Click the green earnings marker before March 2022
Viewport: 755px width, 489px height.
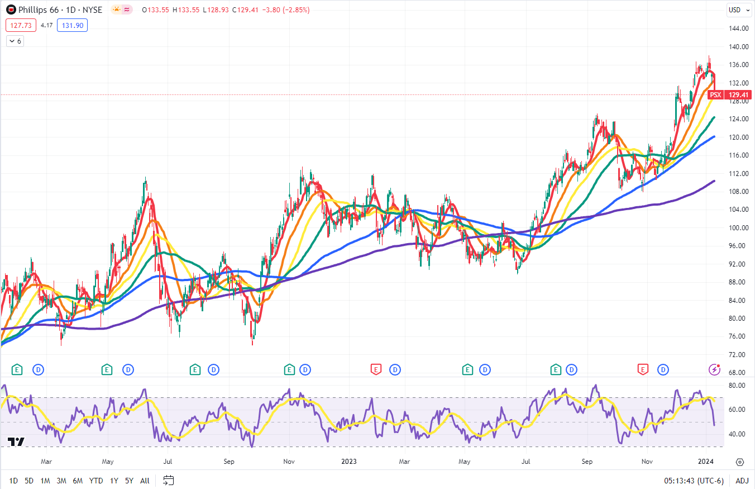[x=17, y=369]
